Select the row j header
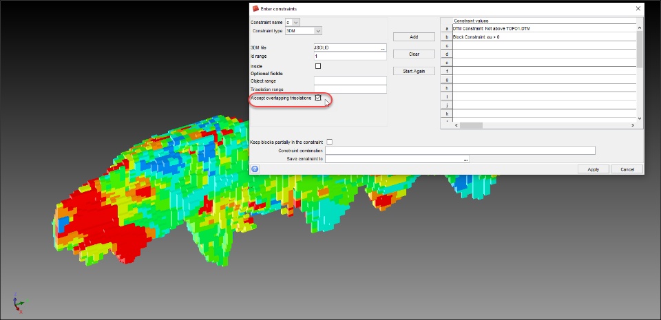 coord(447,105)
